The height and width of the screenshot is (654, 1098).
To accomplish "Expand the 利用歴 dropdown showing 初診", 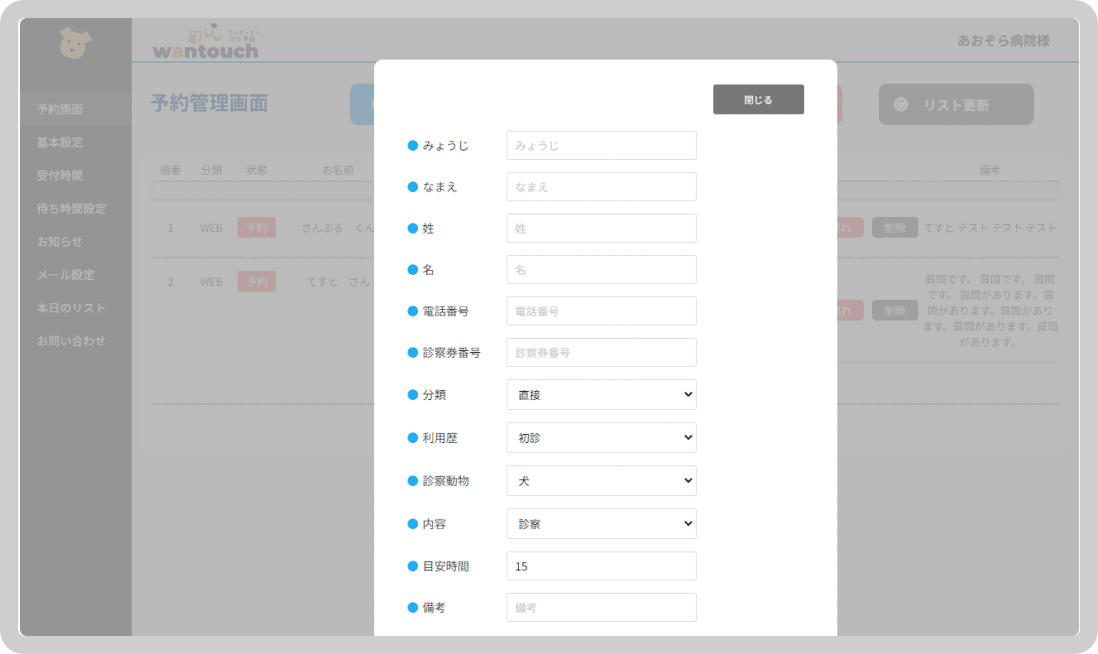I will [601, 437].
